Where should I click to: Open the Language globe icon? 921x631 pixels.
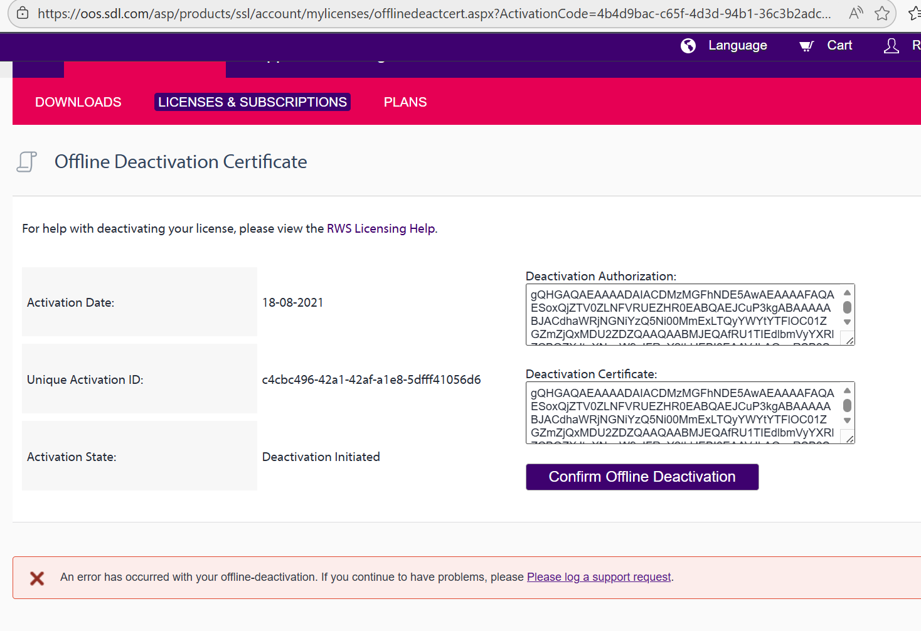688,46
